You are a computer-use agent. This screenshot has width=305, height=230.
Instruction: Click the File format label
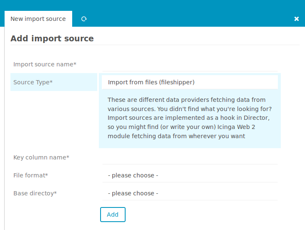coord(30,175)
